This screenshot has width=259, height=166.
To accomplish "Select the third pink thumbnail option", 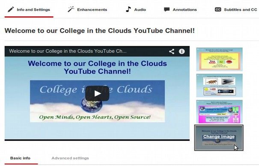I will coord(219,112).
